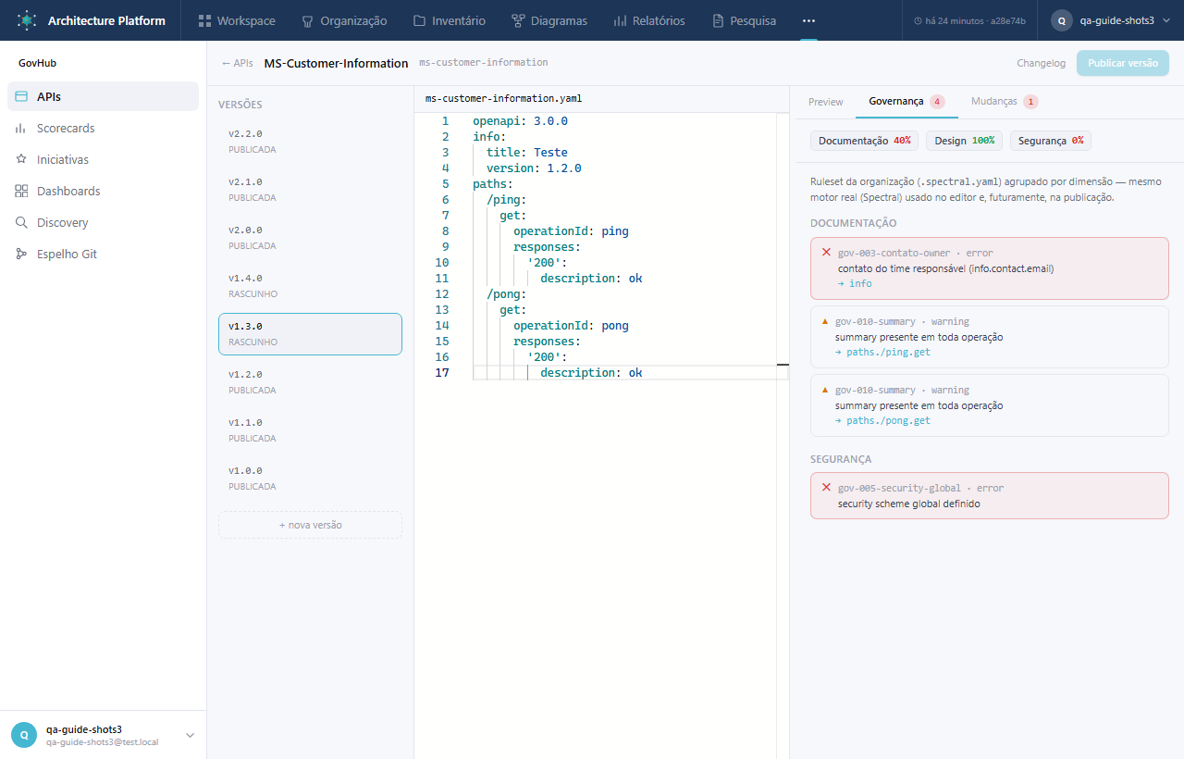1184x759 pixels.
Task: Click the Pesquisa document icon
Action: (718, 20)
